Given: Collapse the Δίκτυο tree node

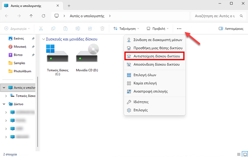Looking at the screenshot, I should (4, 104).
